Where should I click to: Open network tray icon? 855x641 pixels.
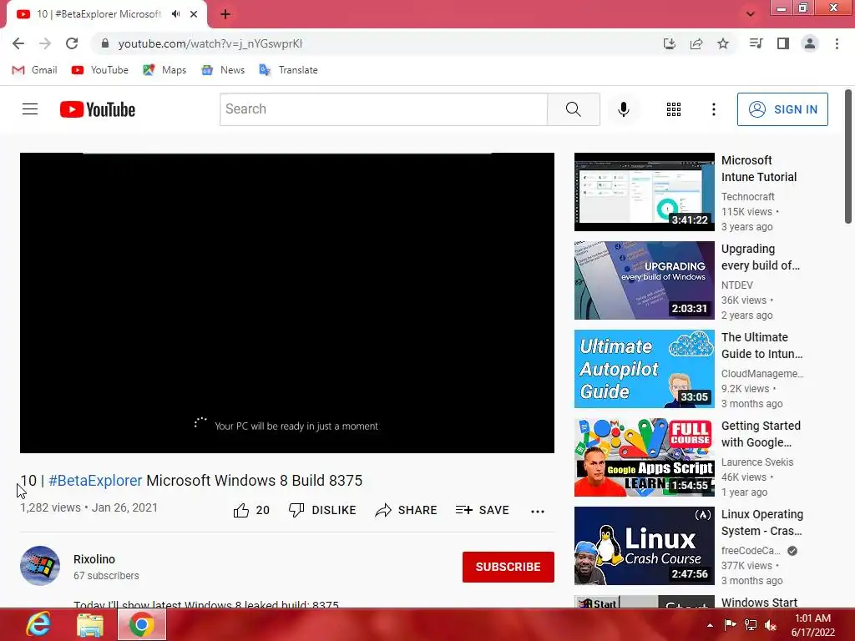coord(751,625)
